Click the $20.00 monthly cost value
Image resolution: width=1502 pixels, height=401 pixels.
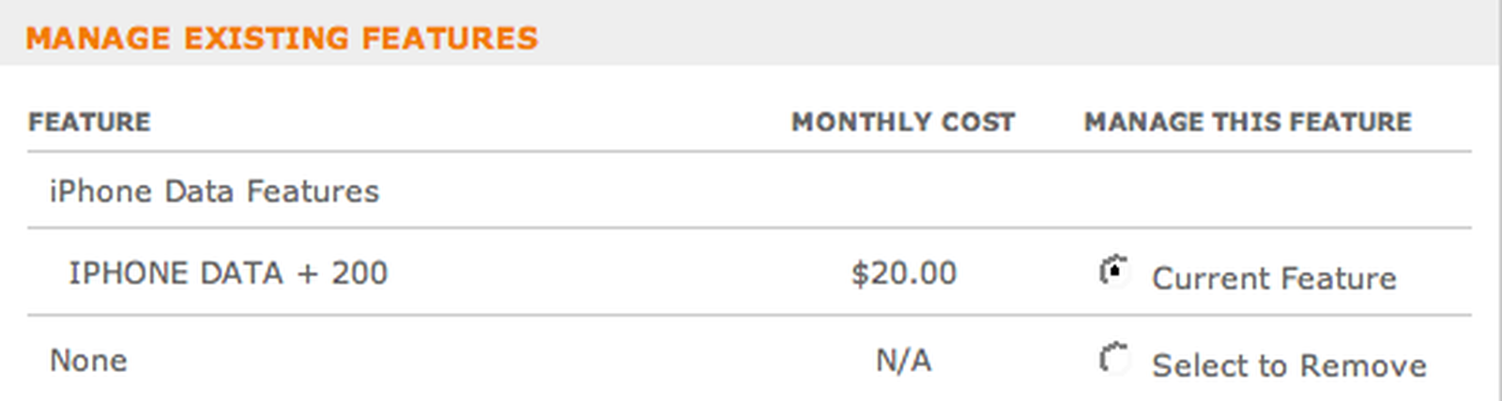[903, 273]
